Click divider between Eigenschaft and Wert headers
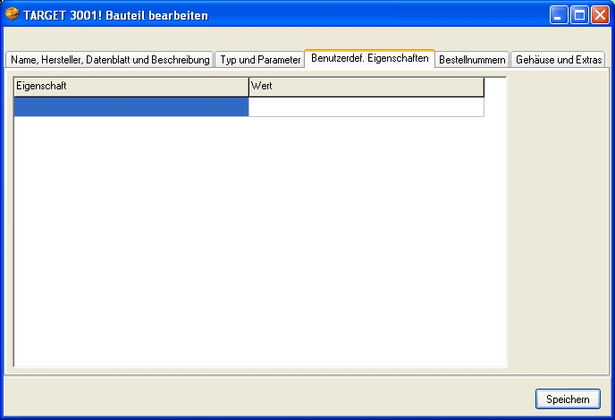Screen dimensions: 615x420 pyautogui.click(x=248, y=86)
